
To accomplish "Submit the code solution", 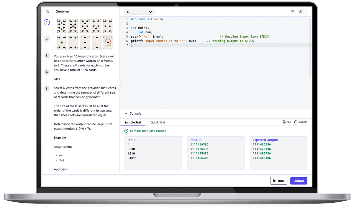I will [299, 181].
